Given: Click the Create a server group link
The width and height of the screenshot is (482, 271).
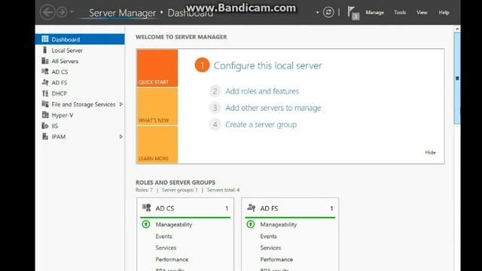Looking at the screenshot, I should (x=261, y=124).
